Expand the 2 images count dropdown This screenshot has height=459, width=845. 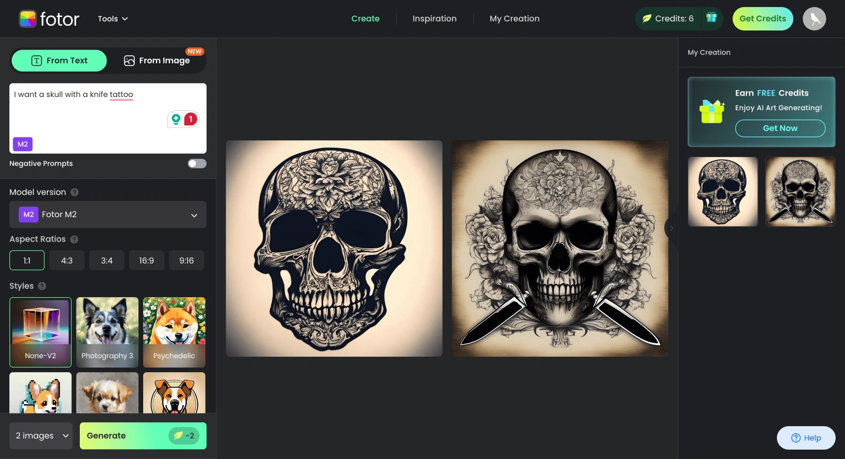click(x=40, y=436)
